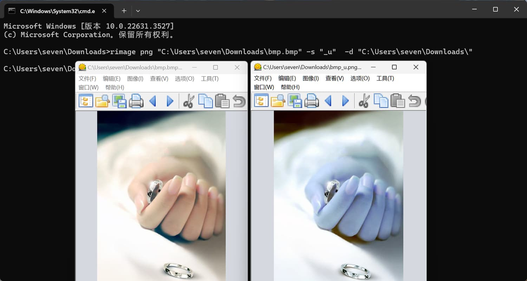The width and height of the screenshot is (527, 281).
Task: Click the "rimage png" command line in terminal
Action: coord(238,52)
